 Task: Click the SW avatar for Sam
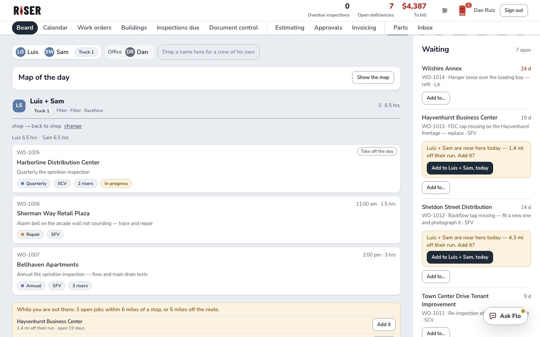point(49,52)
